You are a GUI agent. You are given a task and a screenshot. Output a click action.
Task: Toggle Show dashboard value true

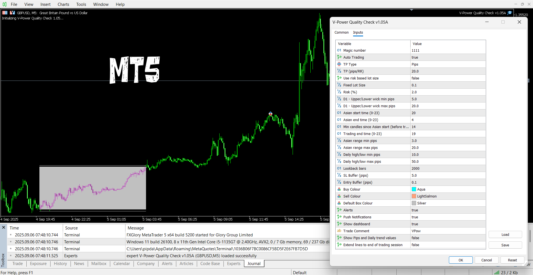click(448, 224)
